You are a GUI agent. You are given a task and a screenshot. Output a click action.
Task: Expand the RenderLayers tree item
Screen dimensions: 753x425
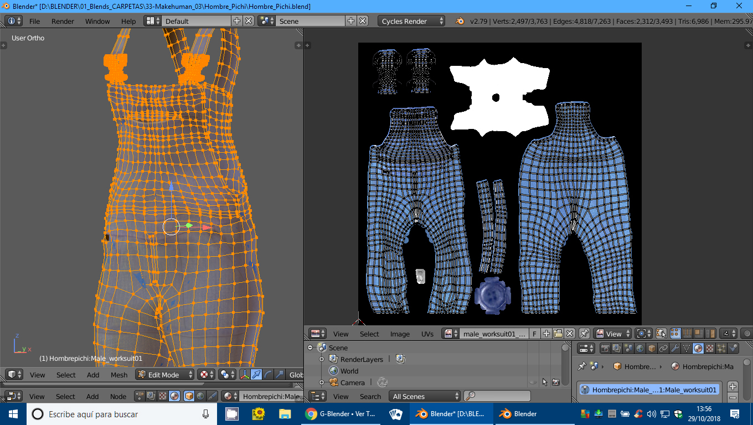click(322, 360)
